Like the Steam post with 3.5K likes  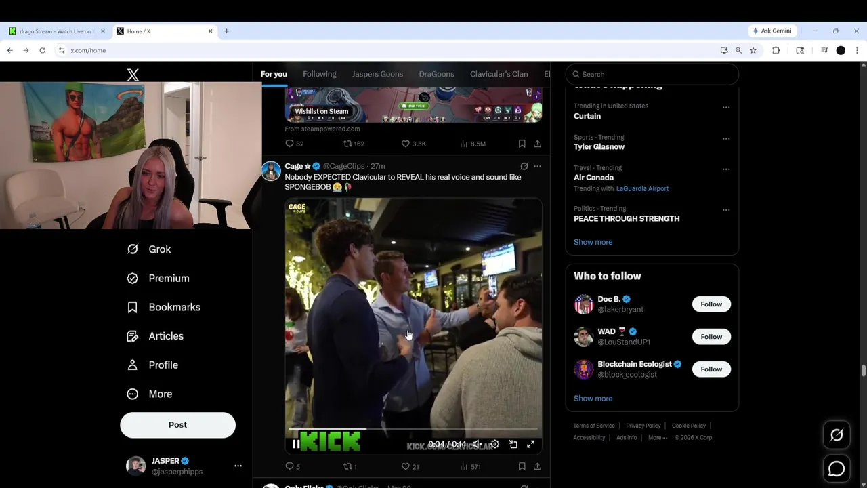[414, 144]
